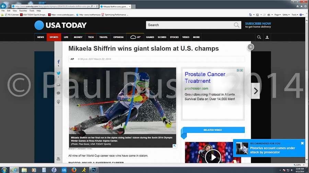Image resolution: width=309 pixels, height=173 pixels.
Task: Expand the MORE navigation menu
Action: coord(196,37)
